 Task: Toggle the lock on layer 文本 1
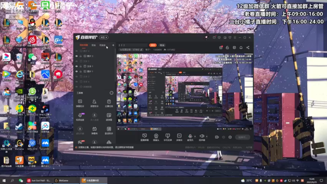point(81,66)
